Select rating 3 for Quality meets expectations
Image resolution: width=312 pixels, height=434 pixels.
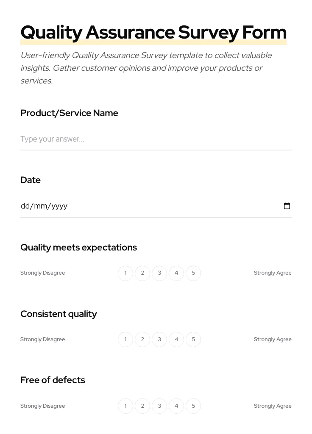(159, 273)
